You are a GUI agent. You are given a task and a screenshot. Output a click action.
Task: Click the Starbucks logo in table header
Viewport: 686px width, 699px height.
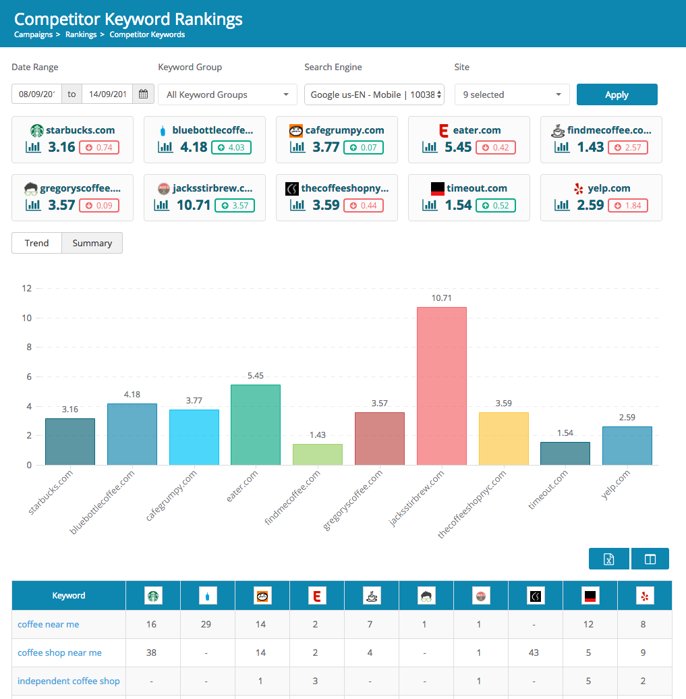(x=153, y=595)
